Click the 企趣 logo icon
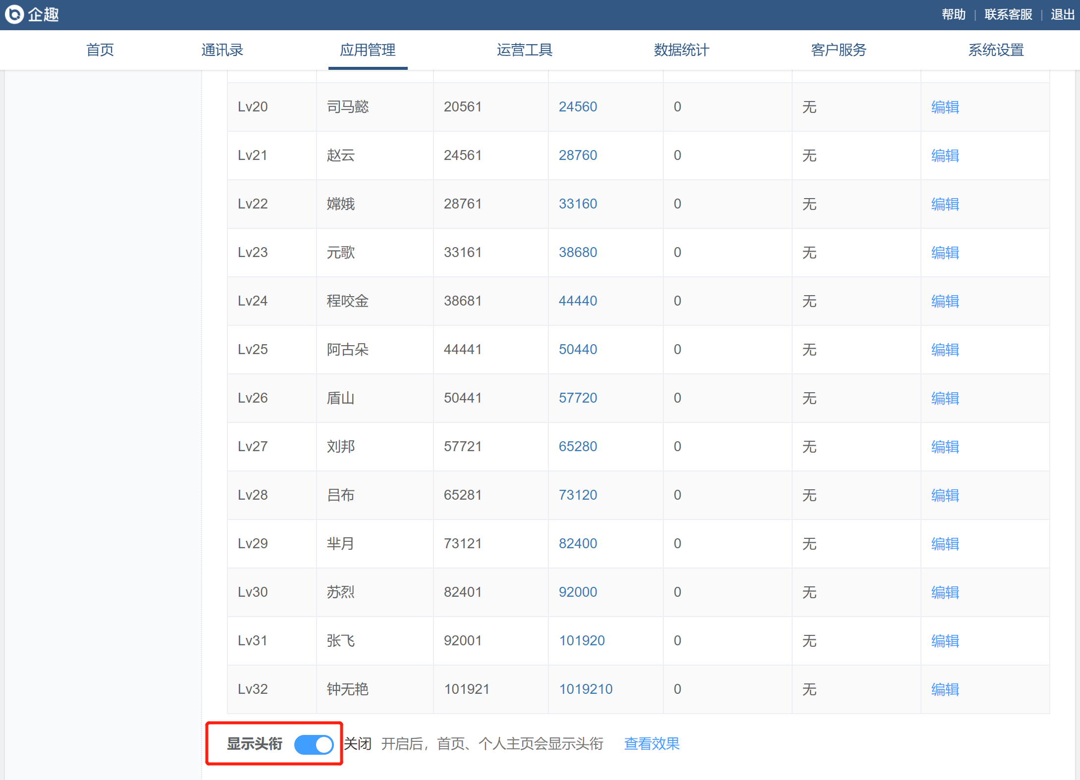This screenshot has height=780, width=1080. pos(14,14)
